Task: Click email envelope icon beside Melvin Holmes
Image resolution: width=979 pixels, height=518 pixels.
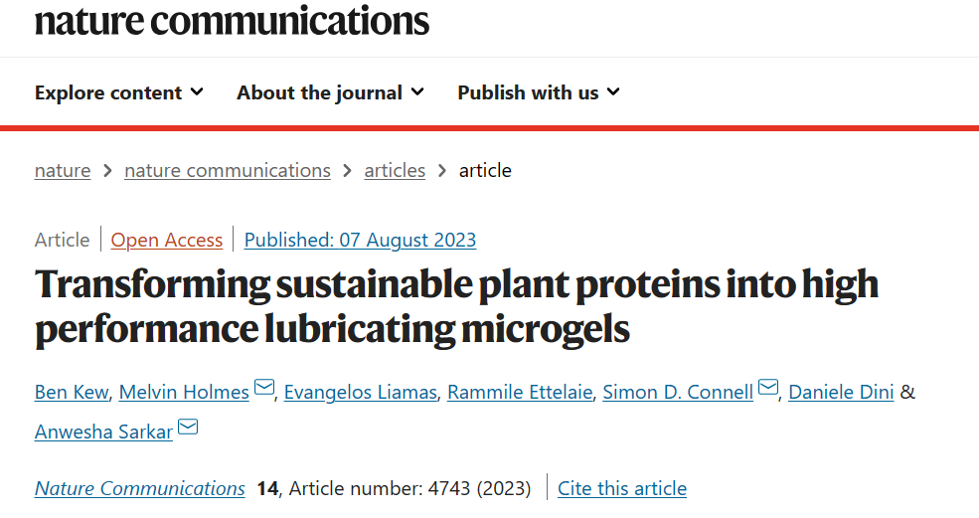Action: pyautogui.click(x=264, y=387)
